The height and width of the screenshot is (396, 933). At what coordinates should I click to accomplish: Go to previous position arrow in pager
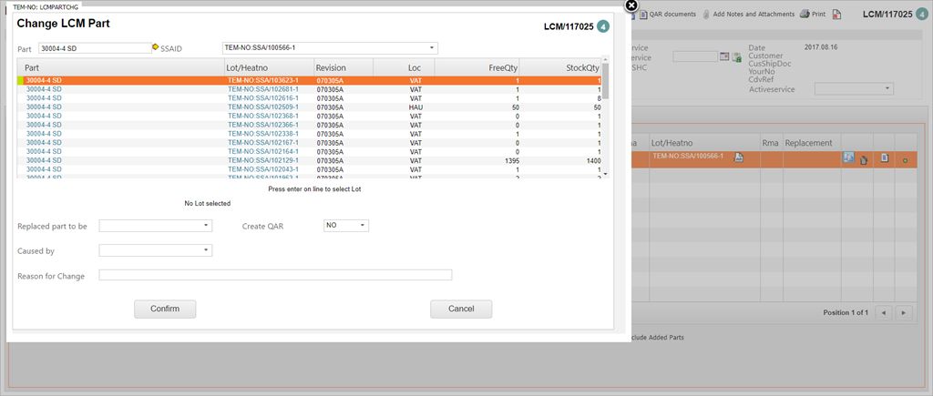[x=883, y=312]
